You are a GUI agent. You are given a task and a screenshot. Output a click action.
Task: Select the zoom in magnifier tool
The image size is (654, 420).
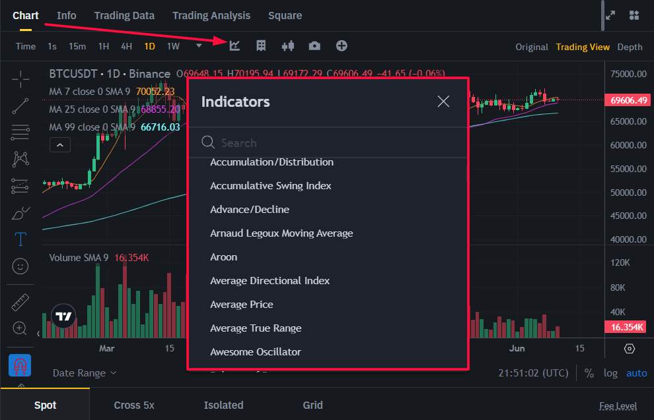pos(20,328)
